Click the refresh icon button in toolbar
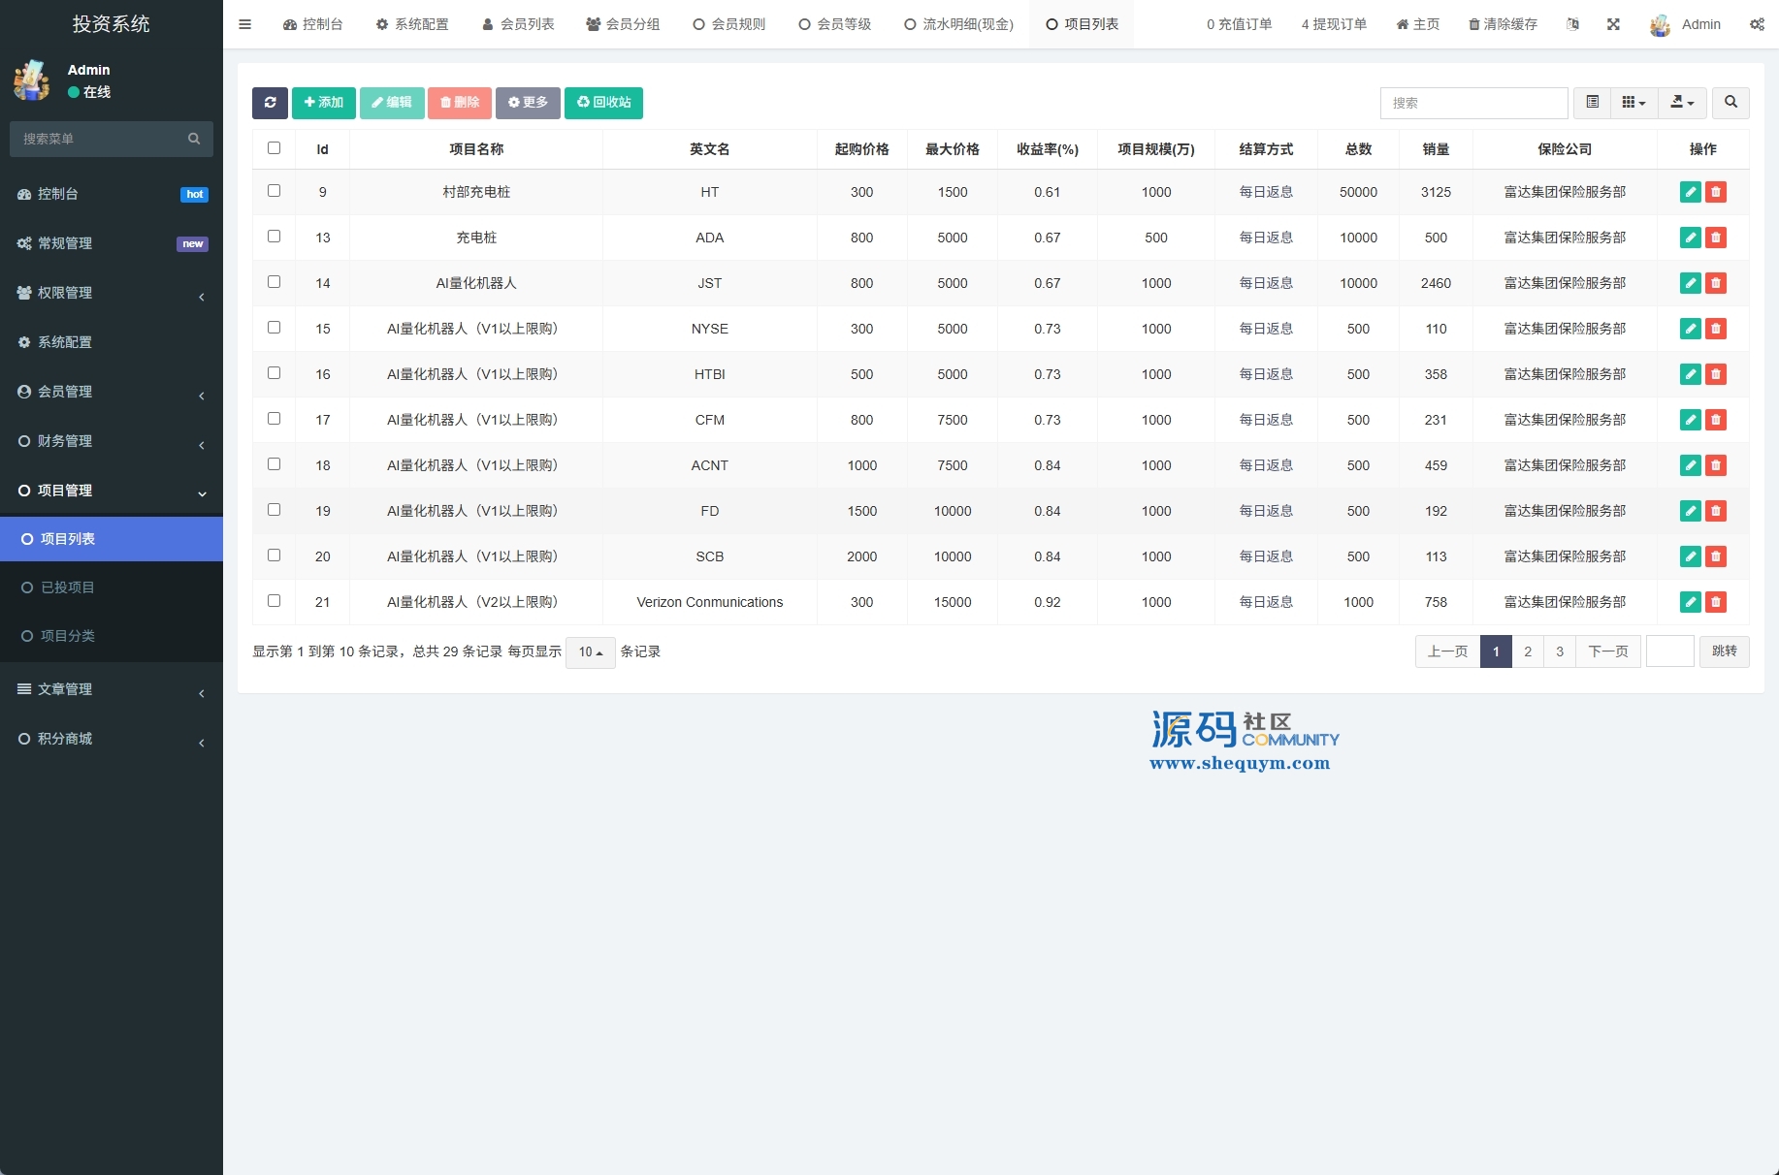Viewport: 1779px width, 1175px height. tap(270, 103)
